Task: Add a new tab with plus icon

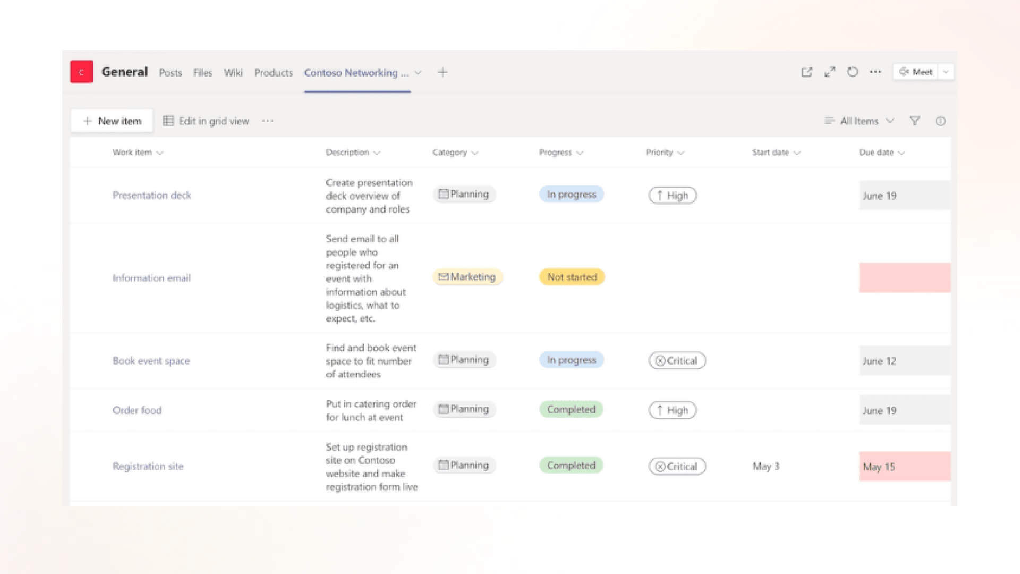Action: point(443,72)
